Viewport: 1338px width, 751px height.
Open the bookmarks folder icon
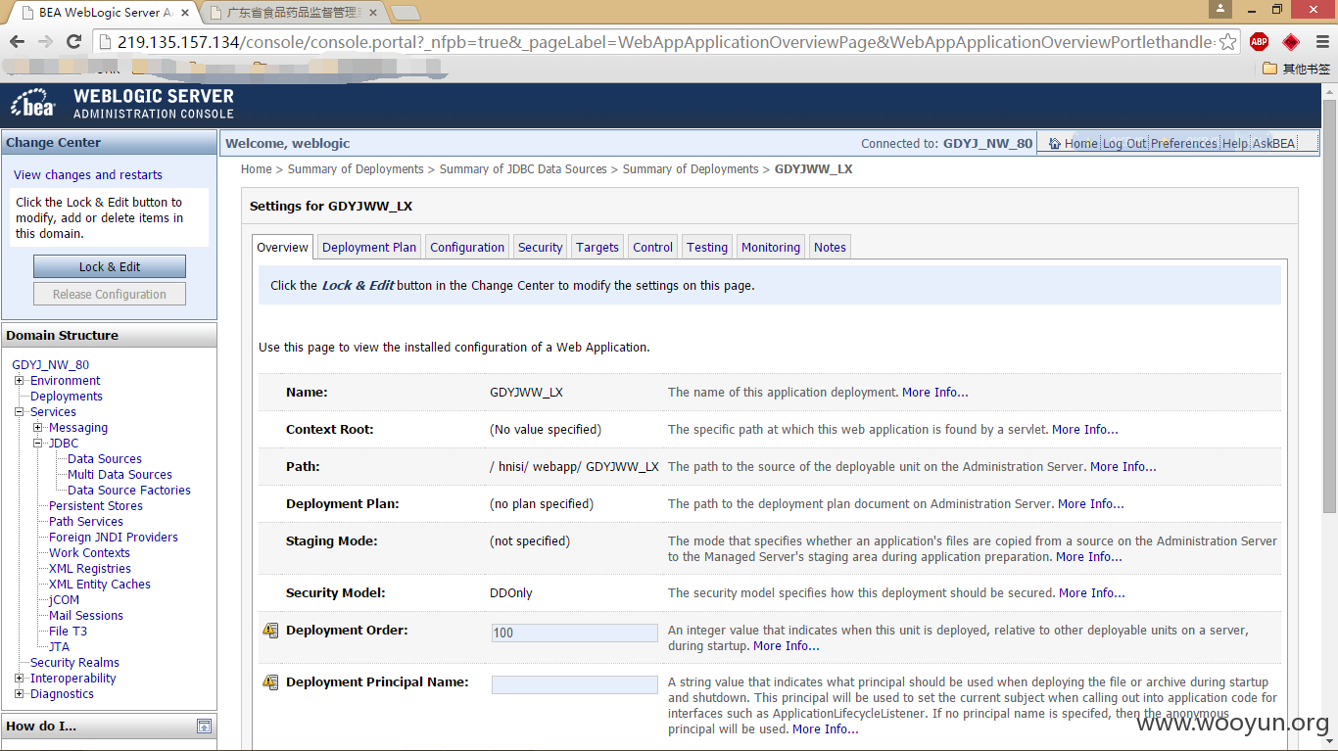(x=1270, y=69)
